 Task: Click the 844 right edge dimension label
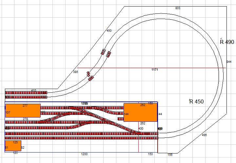(x=229, y=62)
